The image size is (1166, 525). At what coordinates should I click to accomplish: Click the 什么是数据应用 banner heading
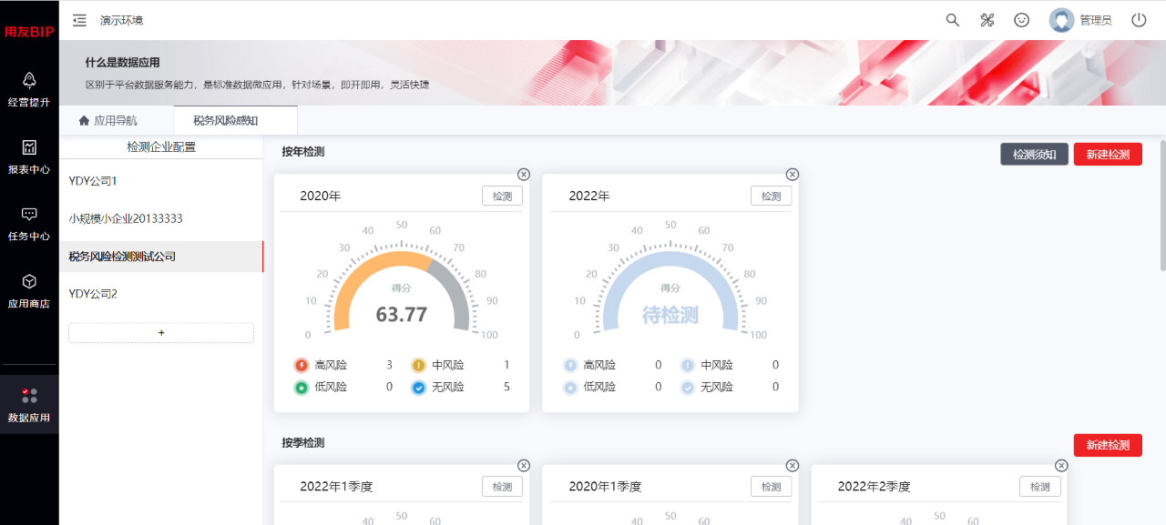click(122, 63)
